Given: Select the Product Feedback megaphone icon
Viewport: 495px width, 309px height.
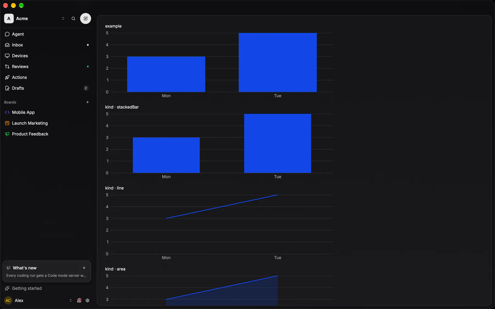Looking at the screenshot, I should click(x=7, y=134).
